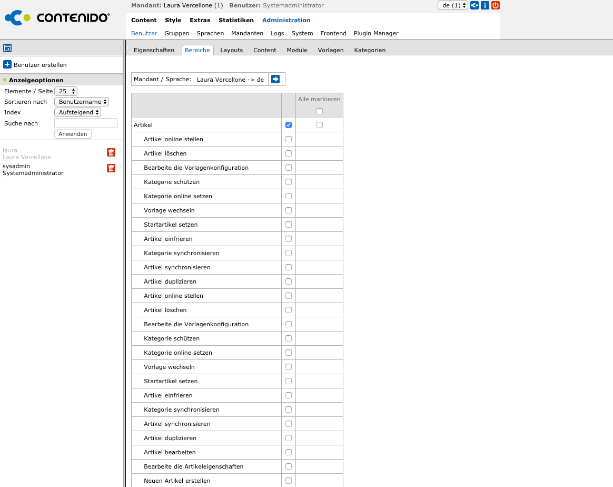Open the de (1) language dropdown
The height and width of the screenshot is (487, 613).
coord(452,5)
